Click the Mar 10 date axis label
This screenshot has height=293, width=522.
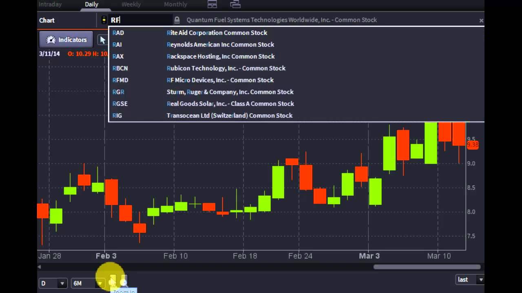point(439,256)
